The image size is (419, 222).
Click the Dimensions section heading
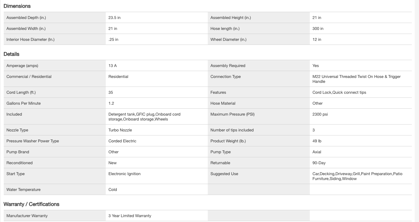click(x=17, y=6)
